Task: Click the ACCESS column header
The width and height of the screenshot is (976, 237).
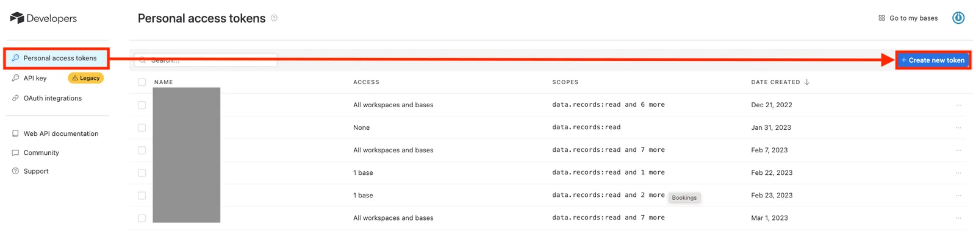Action: [x=366, y=82]
